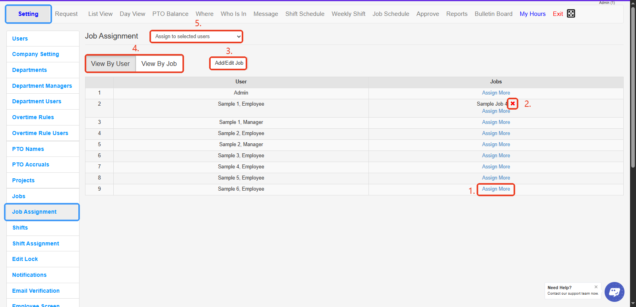Remove Sample Job 4 with red X
Screen dimensions: 636x307
[x=513, y=104]
